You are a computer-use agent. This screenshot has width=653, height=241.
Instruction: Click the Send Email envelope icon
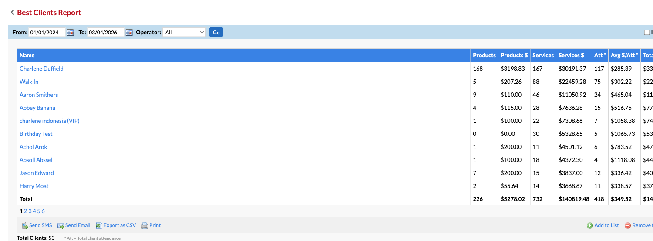(x=61, y=225)
